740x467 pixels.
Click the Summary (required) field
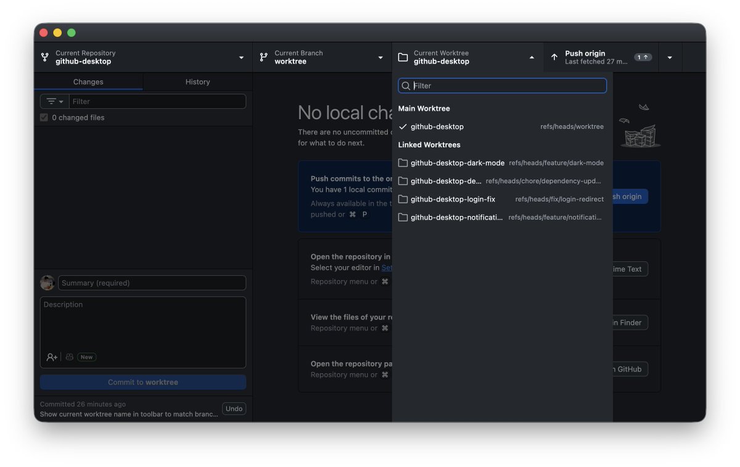tap(152, 283)
